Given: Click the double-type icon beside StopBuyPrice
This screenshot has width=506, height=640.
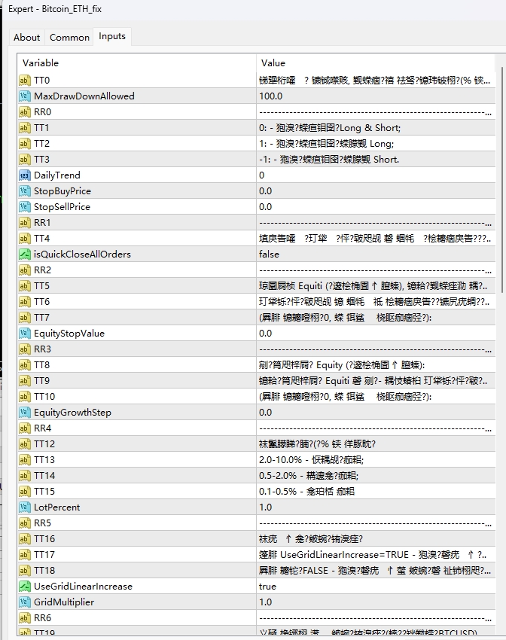Looking at the screenshot, I should [x=25, y=191].
